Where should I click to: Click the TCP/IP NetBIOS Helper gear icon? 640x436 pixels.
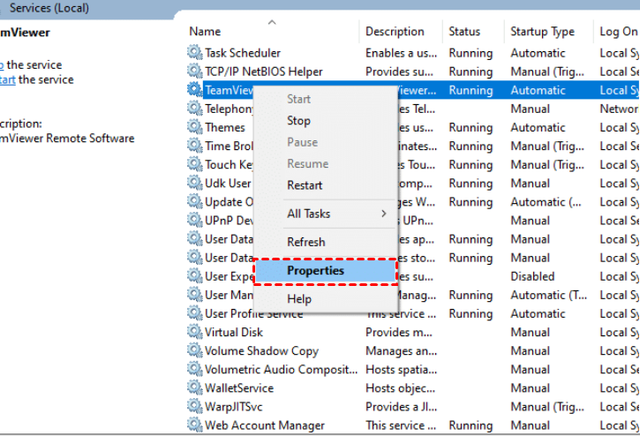coord(194,71)
